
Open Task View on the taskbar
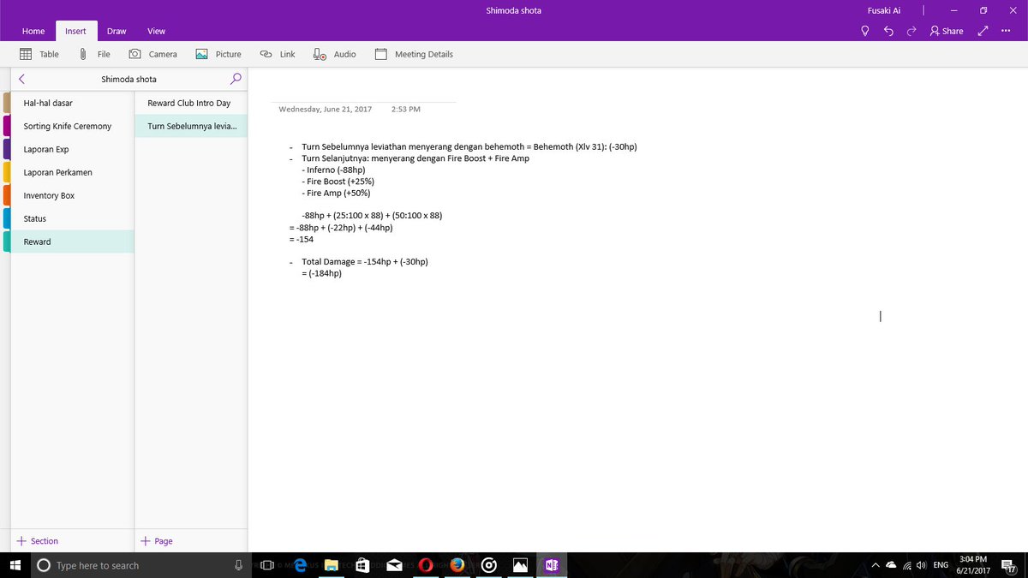(x=268, y=565)
